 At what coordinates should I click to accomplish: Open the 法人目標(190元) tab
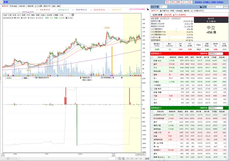coord(197,11)
